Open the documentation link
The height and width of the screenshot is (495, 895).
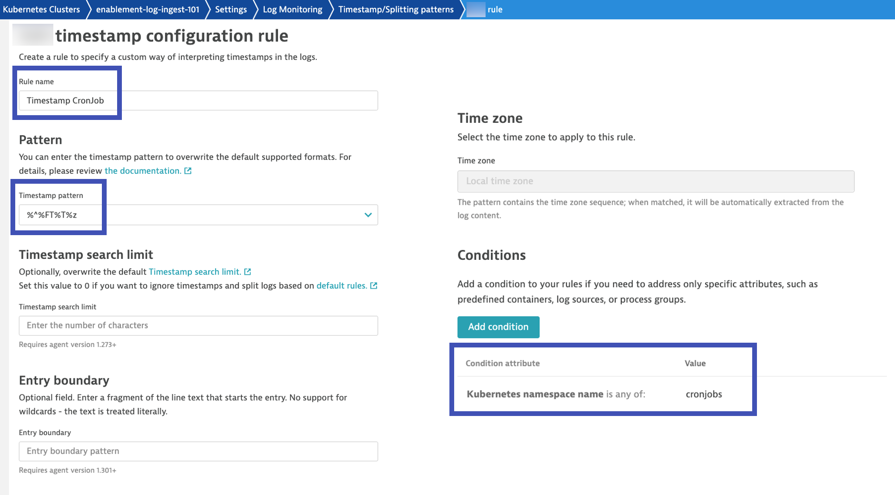tap(143, 171)
